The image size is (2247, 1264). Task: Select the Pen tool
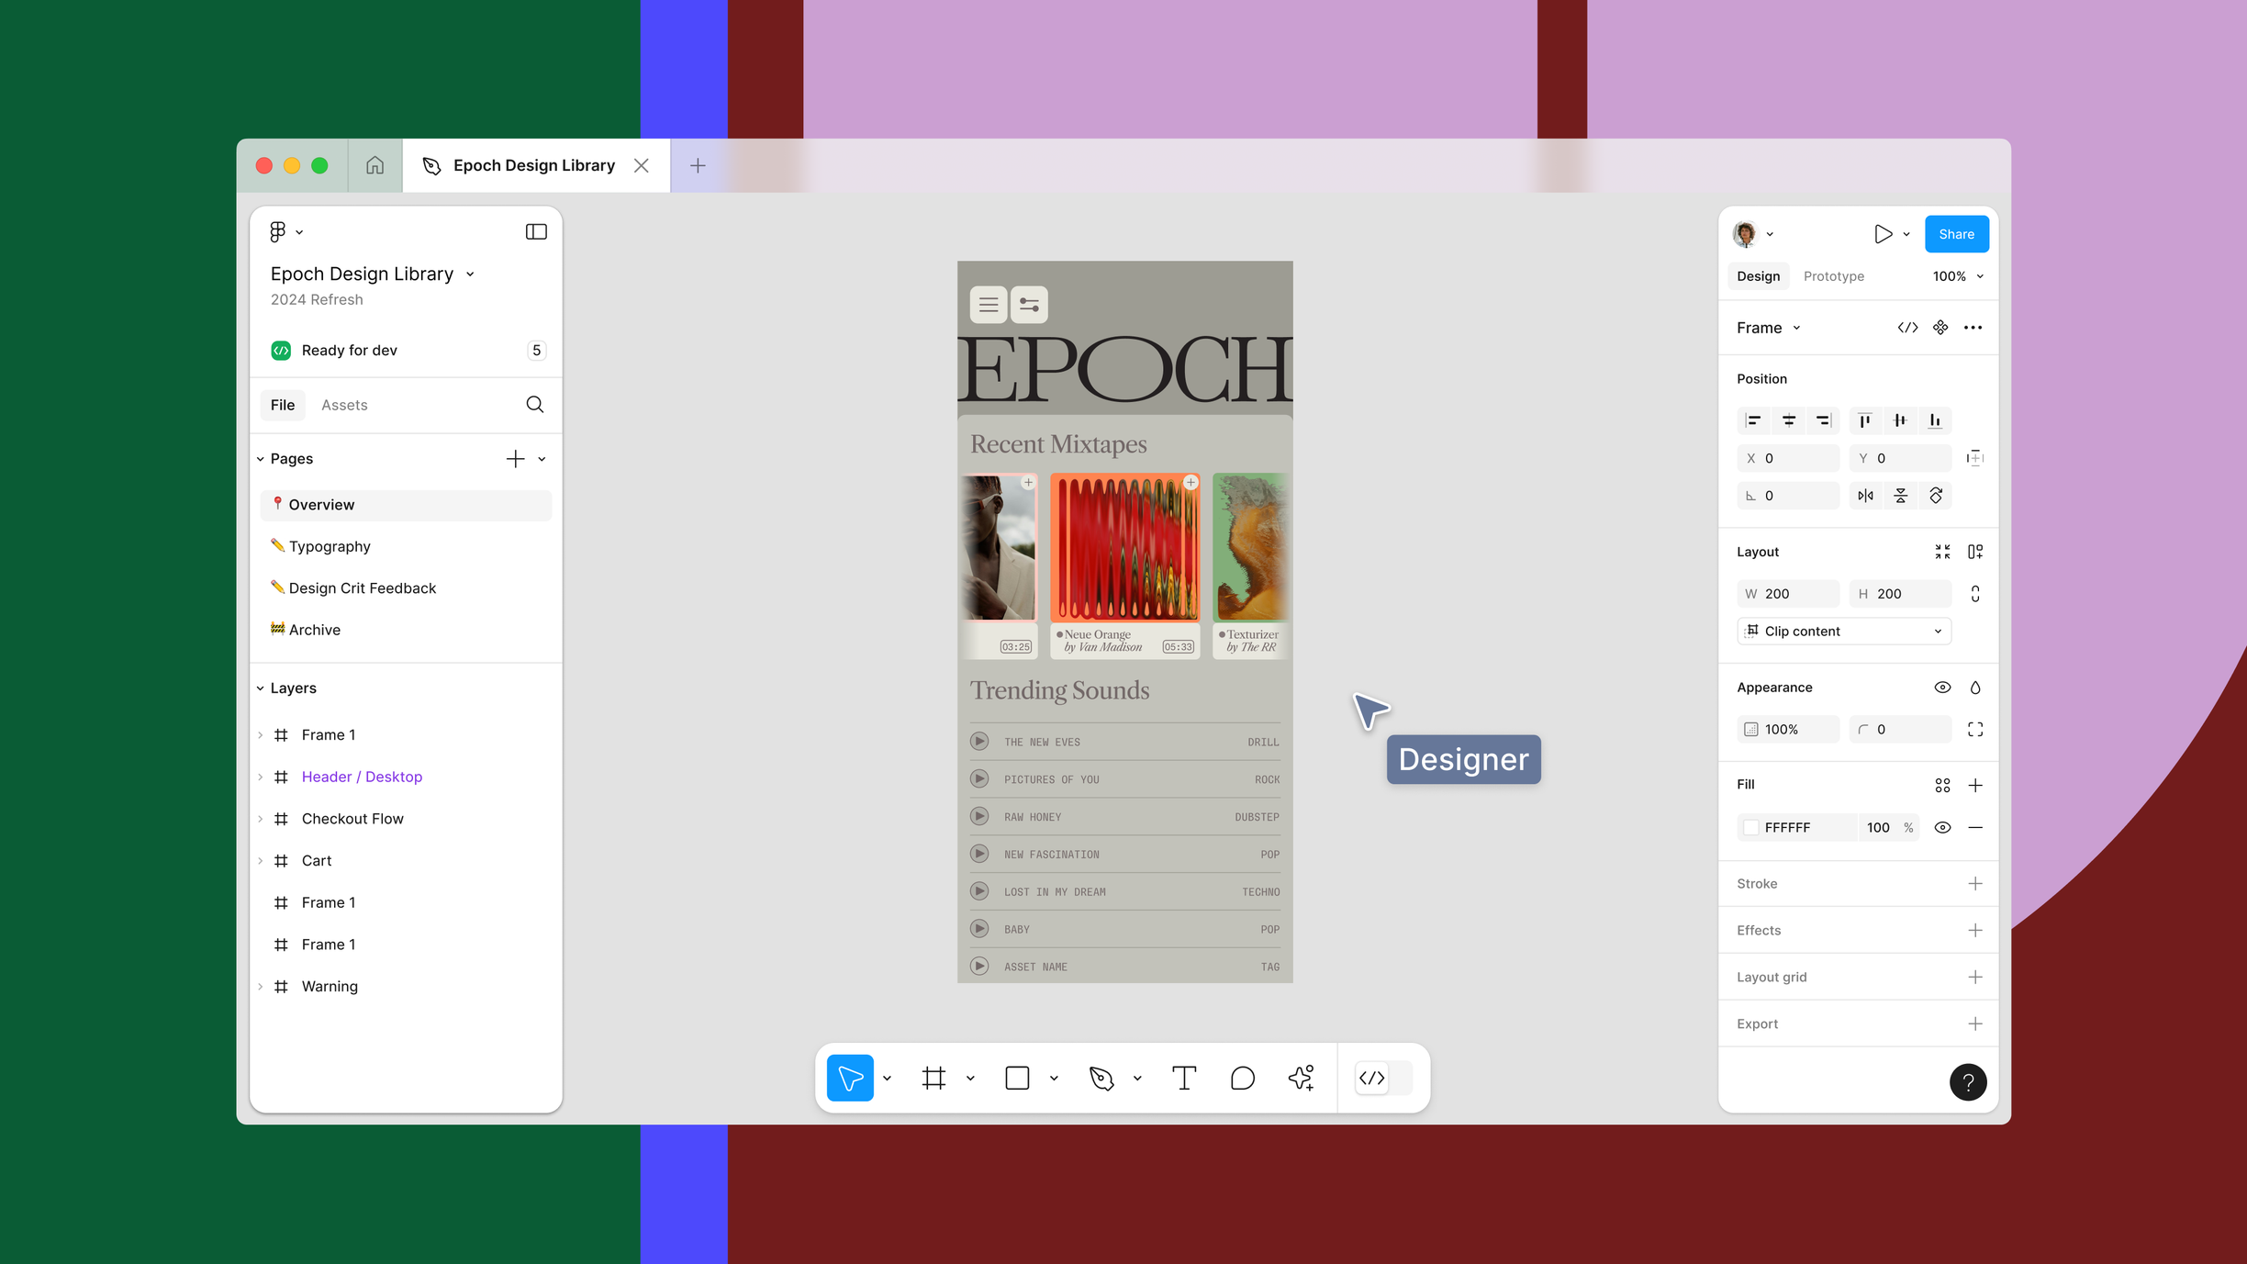[x=1101, y=1078]
